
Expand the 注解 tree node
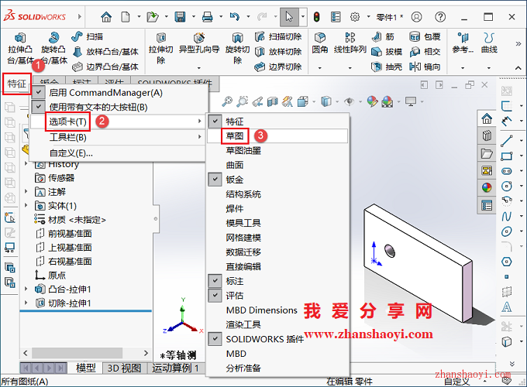click(26, 191)
